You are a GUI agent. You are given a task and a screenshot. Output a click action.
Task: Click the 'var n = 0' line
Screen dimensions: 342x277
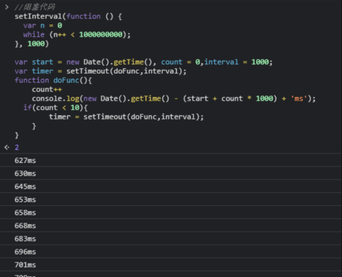[x=43, y=26]
